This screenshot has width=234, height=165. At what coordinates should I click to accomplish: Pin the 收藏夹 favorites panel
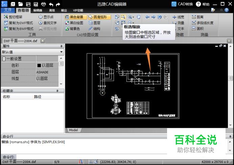tap(57, 91)
